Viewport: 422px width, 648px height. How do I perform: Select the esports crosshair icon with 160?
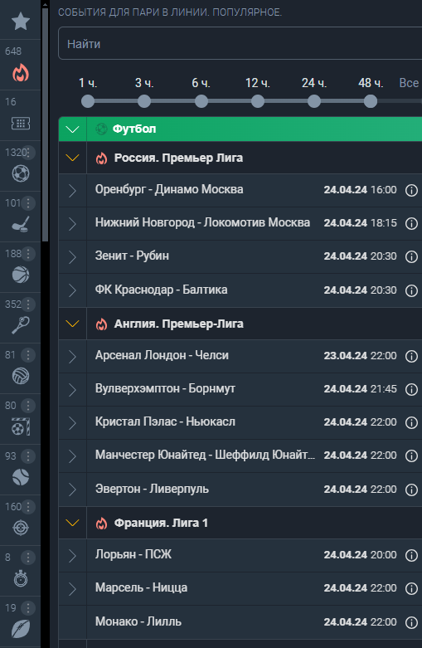[x=20, y=528]
